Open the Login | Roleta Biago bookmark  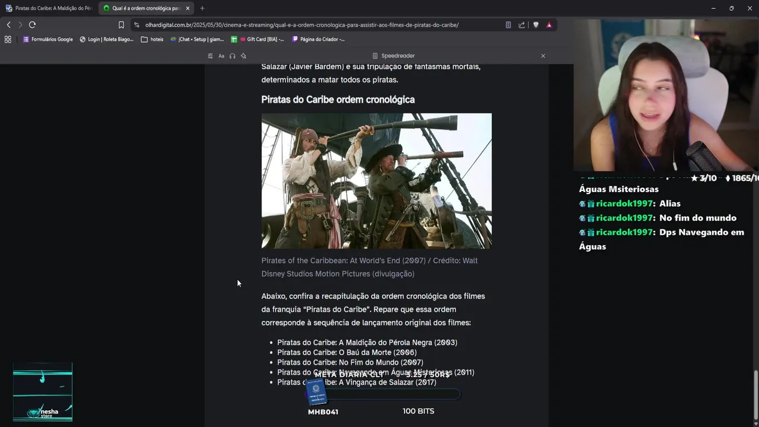pyautogui.click(x=107, y=39)
